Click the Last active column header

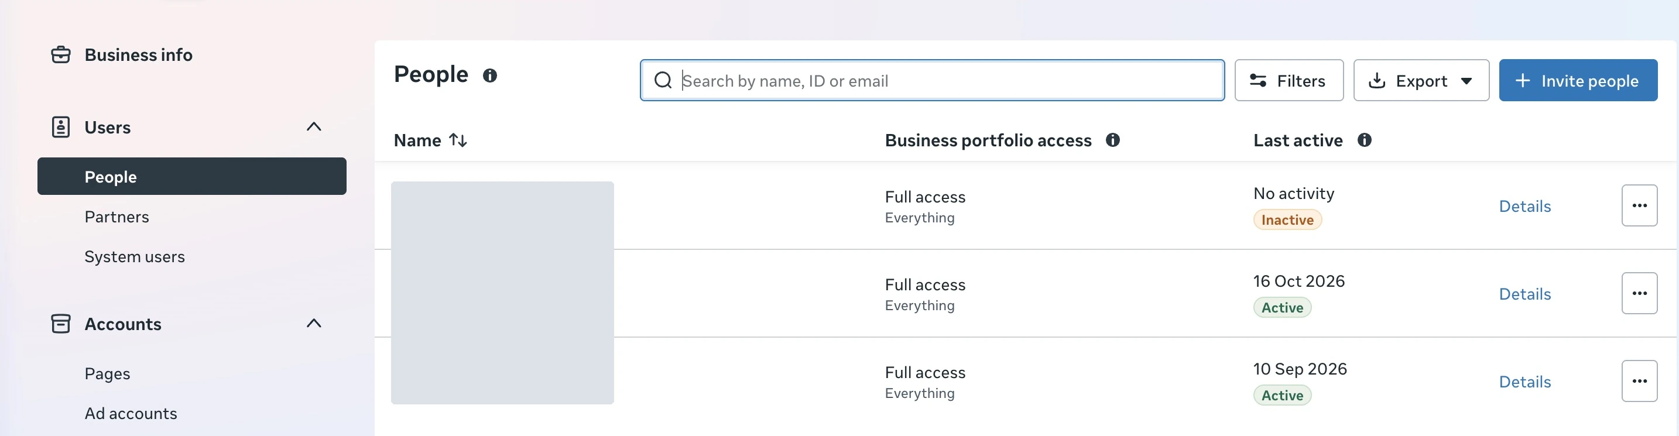(1298, 140)
